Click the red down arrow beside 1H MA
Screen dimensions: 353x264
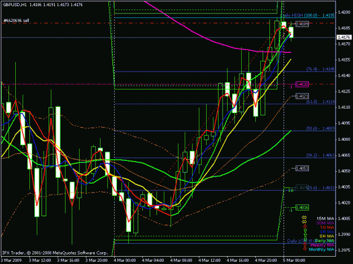[x=305, y=227]
